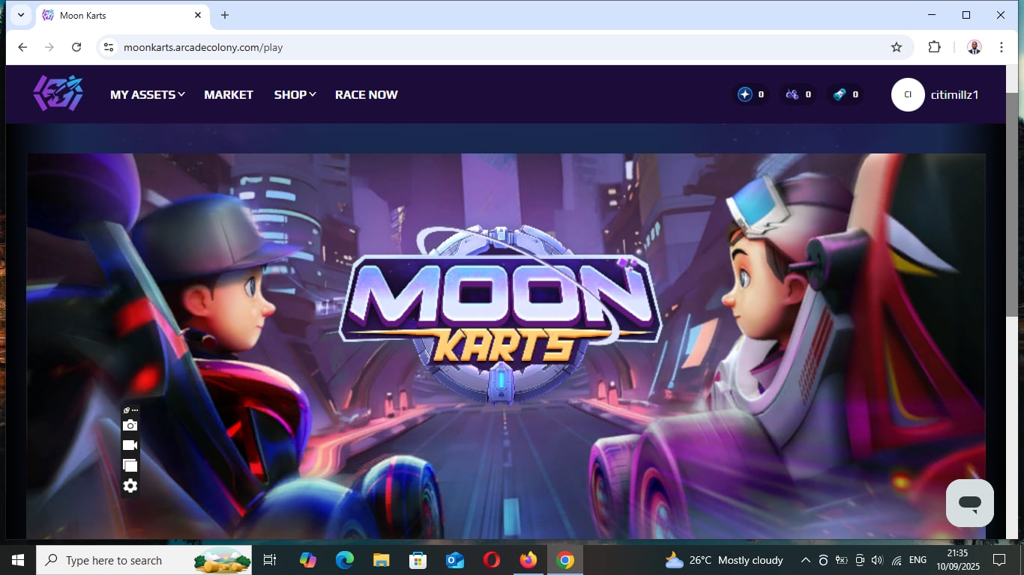Expand the MY ASSETS dropdown menu
The height and width of the screenshot is (575, 1024).
coord(147,94)
